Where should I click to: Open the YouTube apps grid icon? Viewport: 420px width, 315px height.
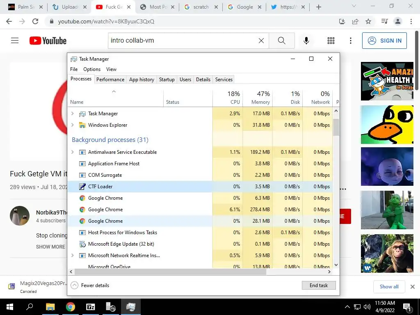coord(331,41)
